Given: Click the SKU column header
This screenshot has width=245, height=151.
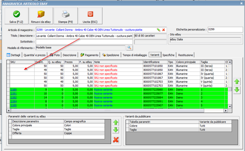Looking at the screenshot, I should point(22,62).
